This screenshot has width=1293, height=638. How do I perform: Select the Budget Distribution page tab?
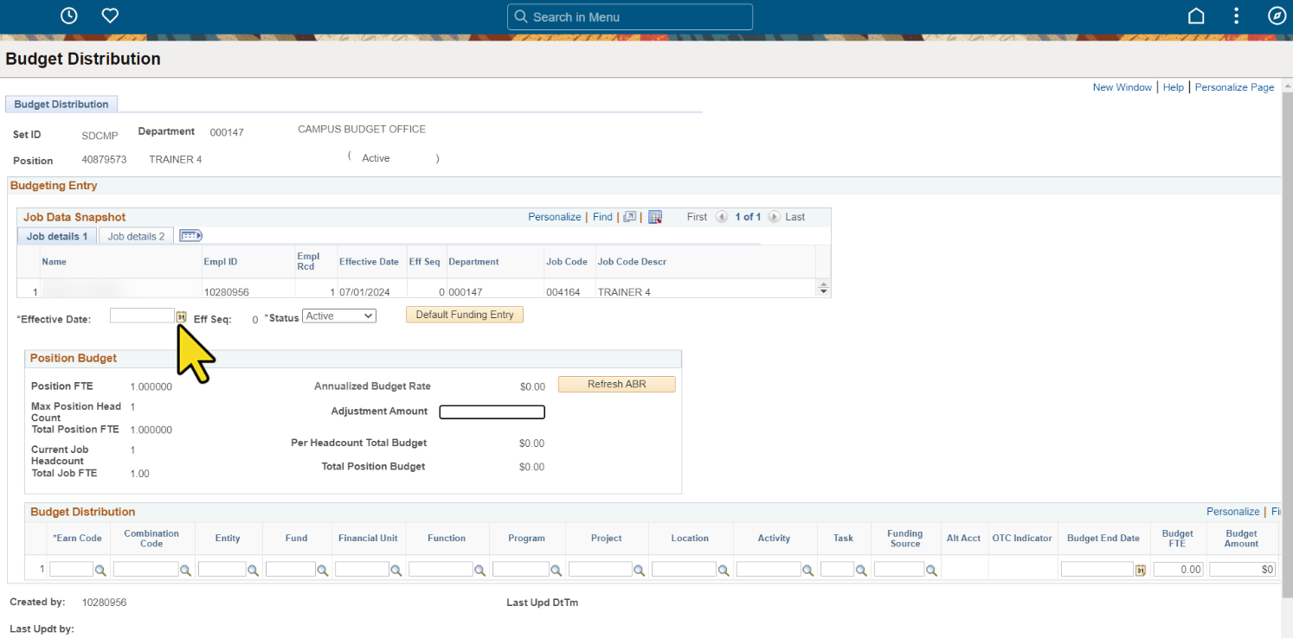coord(61,105)
